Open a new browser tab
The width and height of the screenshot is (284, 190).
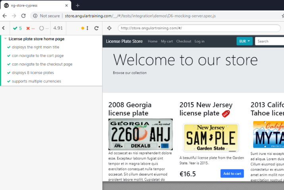pyautogui.click(x=77, y=6)
